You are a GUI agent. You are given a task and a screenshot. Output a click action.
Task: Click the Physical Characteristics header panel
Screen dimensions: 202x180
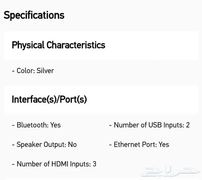[x=101, y=46]
